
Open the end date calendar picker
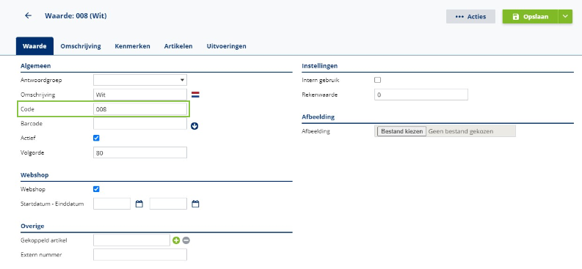point(195,204)
